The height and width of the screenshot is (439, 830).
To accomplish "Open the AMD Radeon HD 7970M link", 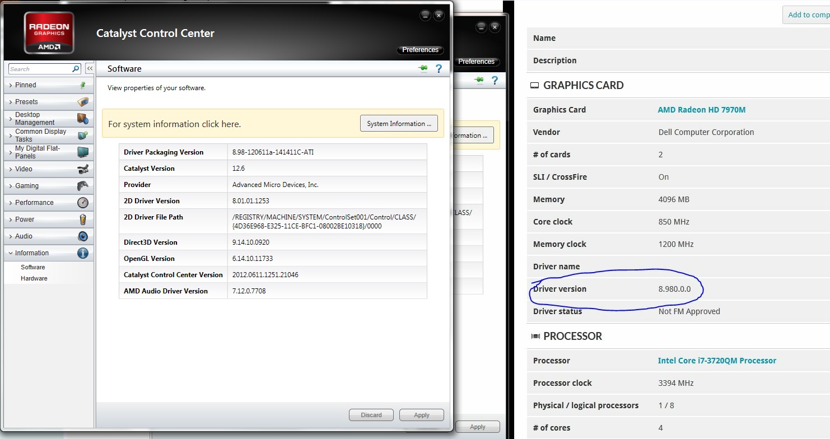I will [x=701, y=110].
